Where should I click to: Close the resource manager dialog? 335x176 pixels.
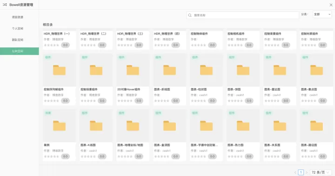pos(331,5)
